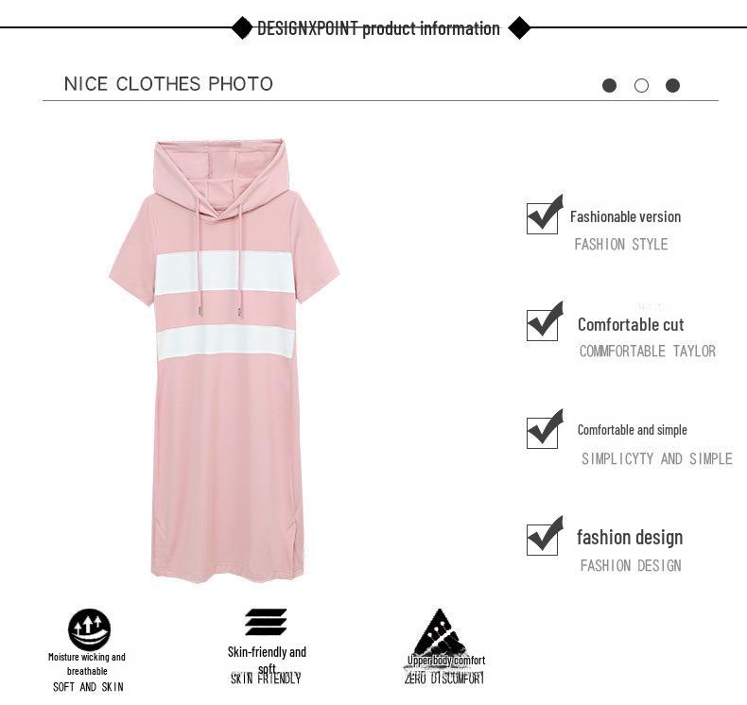The width and height of the screenshot is (747, 705).
Task: Click the triangle upper body comfort icon
Action: pyautogui.click(x=440, y=632)
